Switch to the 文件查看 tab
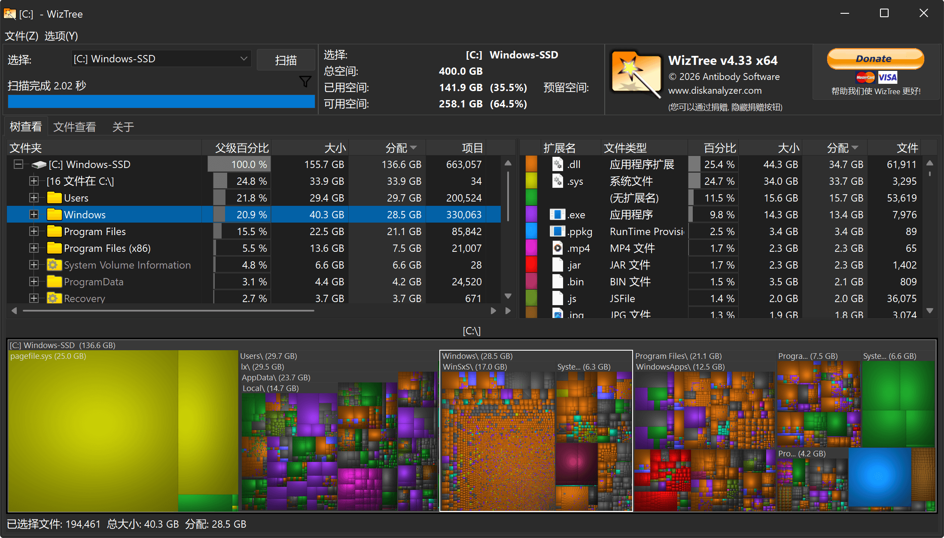This screenshot has width=944, height=538. click(x=74, y=127)
